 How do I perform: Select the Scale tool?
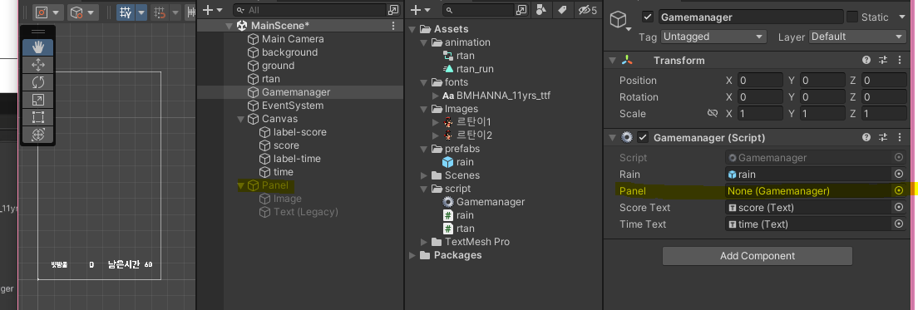coord(38,100)
